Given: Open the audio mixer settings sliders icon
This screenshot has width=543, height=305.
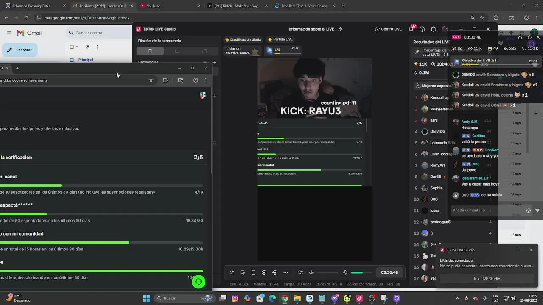Looking at the screenshot, I should [x=300, y=272].
